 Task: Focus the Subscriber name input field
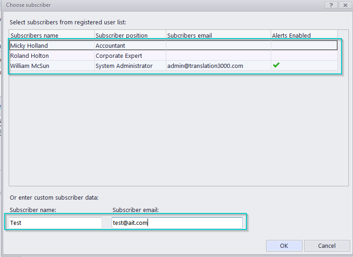55,223
